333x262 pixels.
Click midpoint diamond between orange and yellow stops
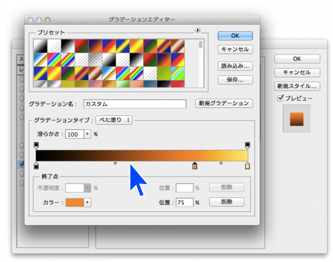221,163
